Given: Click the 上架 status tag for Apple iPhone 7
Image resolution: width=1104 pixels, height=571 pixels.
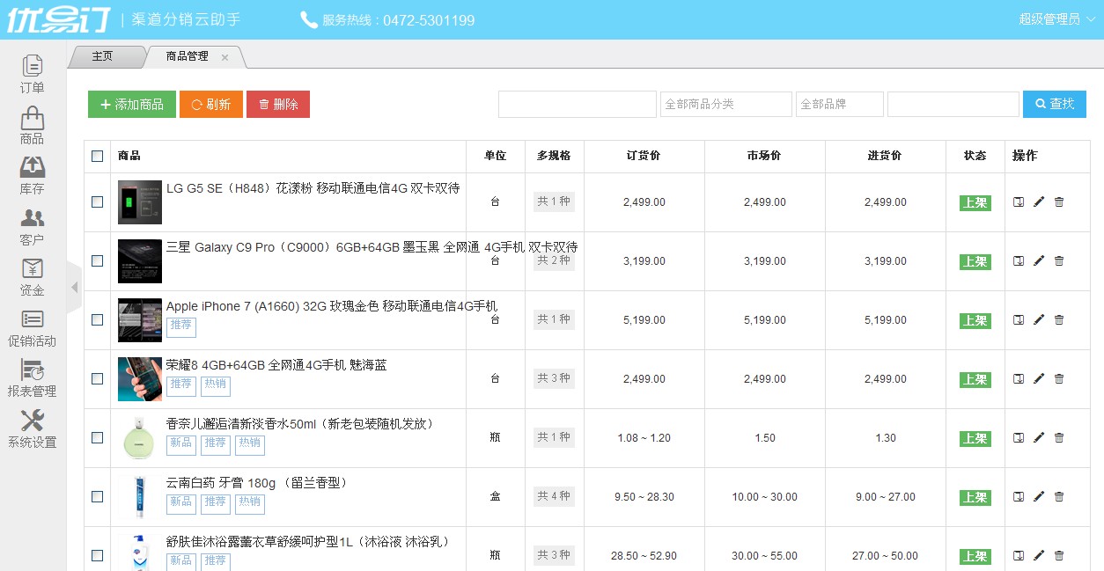Looking at the screenshot, I should [x=975, y=320].
